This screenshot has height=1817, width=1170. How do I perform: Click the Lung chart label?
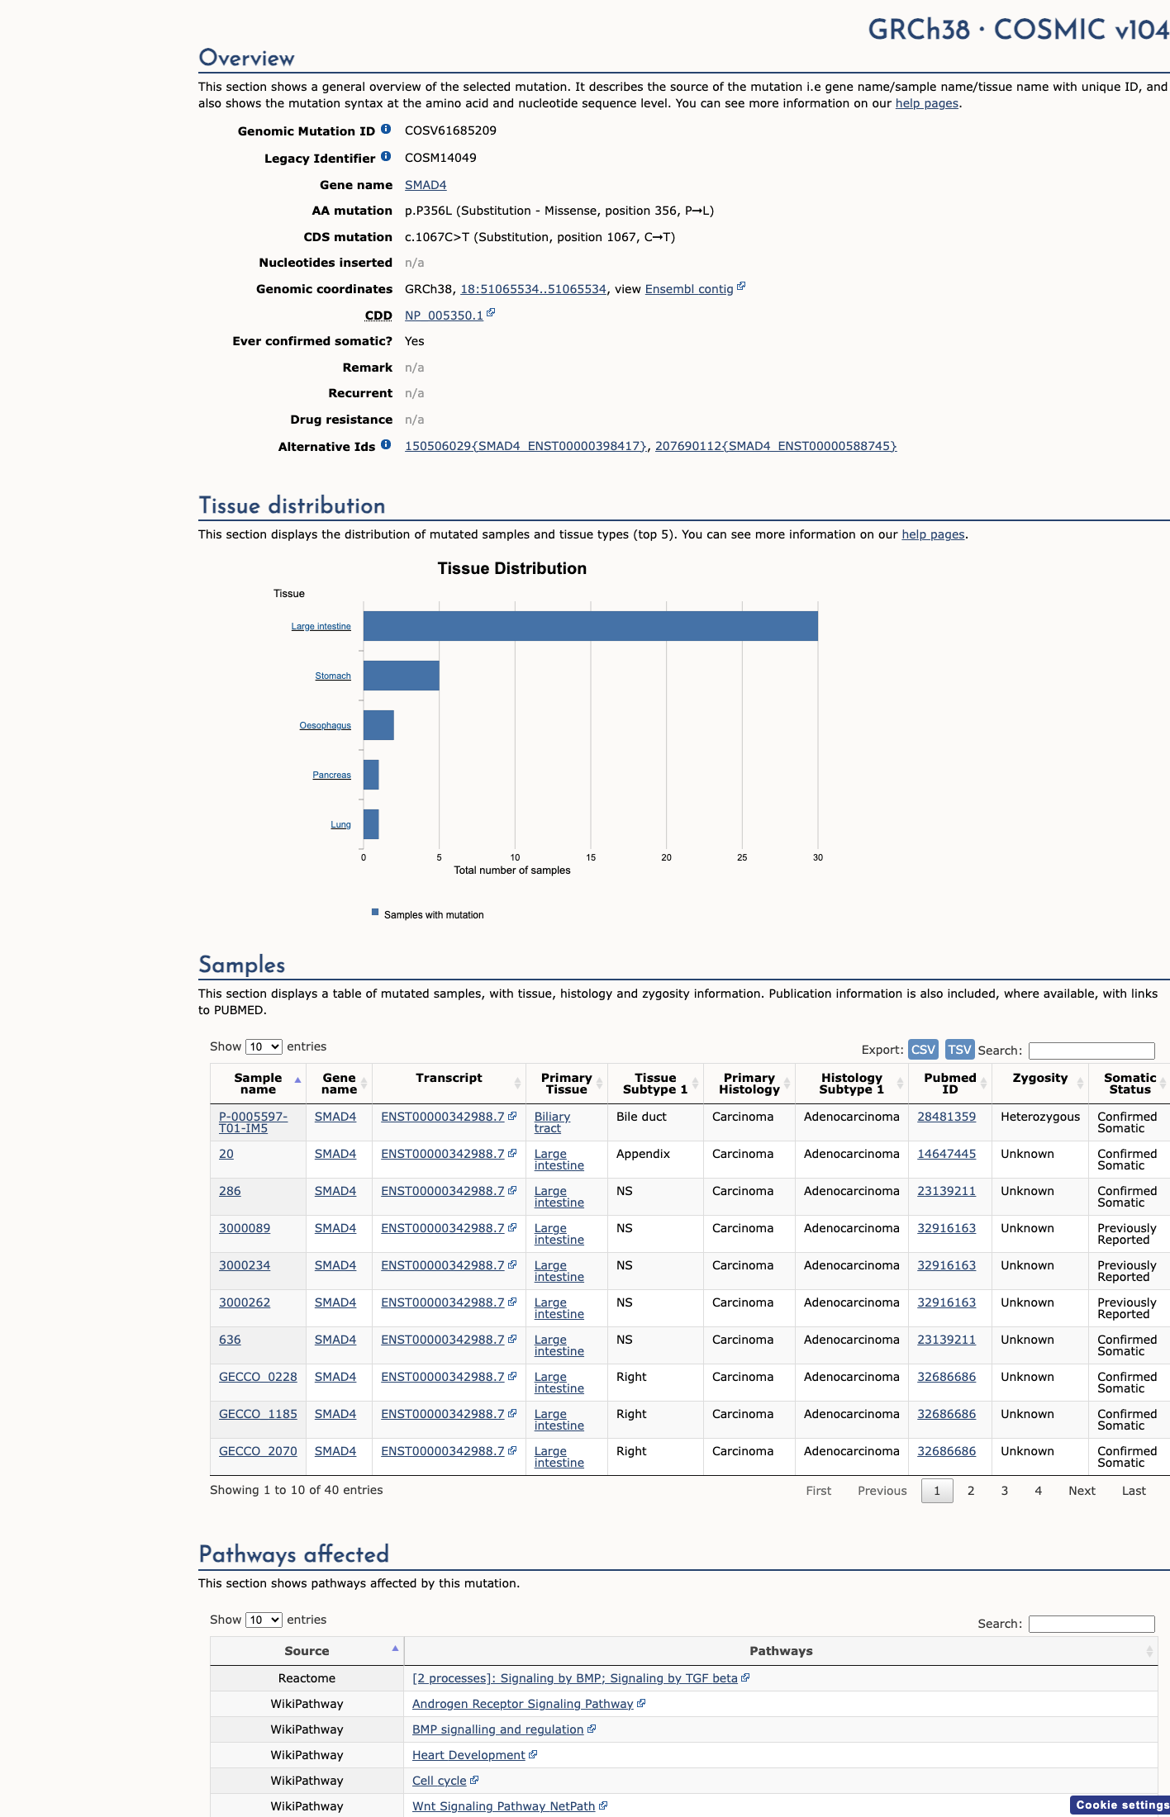(340, 824)
